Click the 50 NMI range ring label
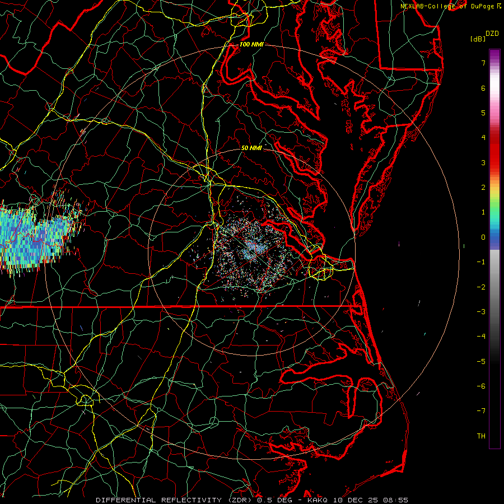 (x=251, y=148)
